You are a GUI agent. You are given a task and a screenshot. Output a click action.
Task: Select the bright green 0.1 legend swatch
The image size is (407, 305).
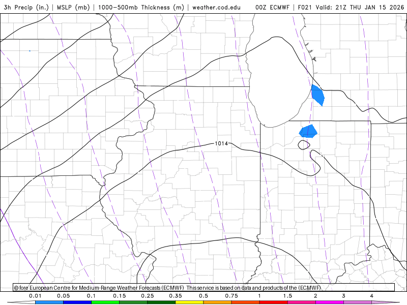coord(105,302)
